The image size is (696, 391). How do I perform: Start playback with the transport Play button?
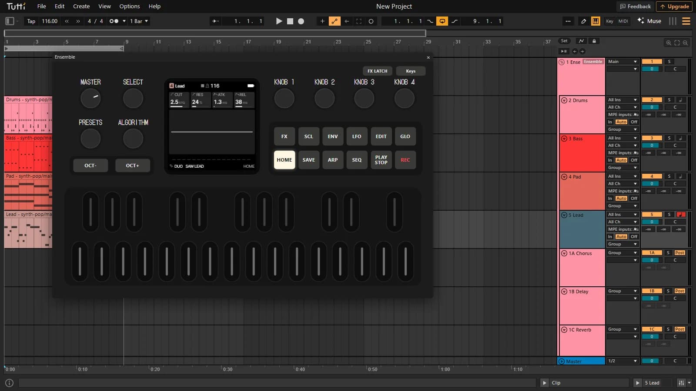[279, 21]
